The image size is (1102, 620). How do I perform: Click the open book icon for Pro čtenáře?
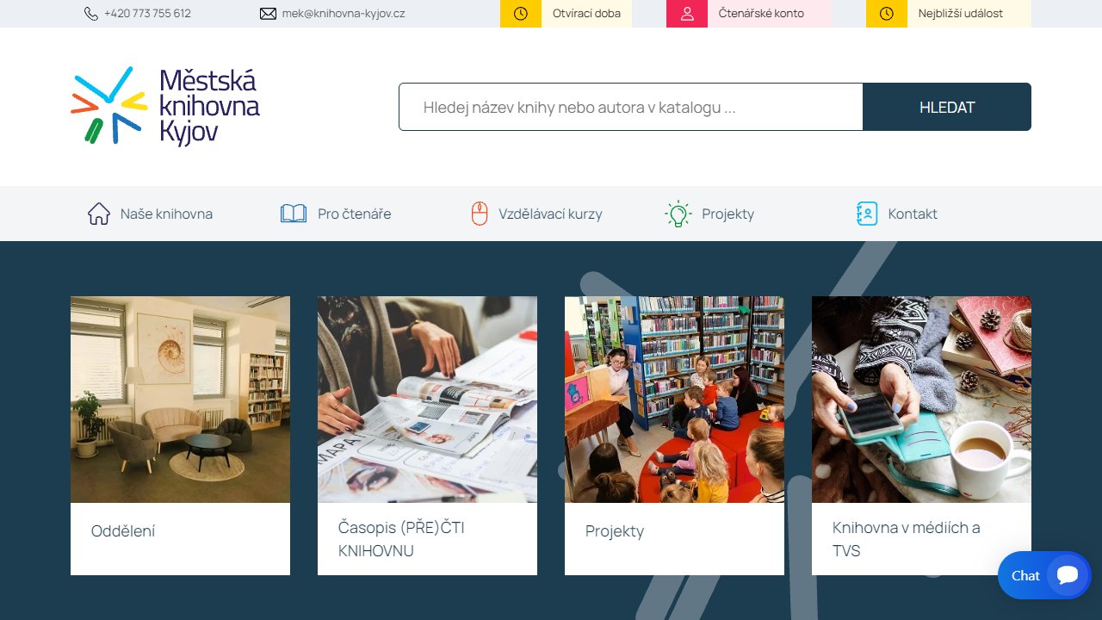coord(294,214)
